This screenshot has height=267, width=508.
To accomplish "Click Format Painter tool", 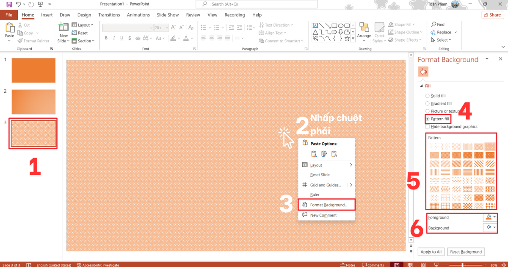I will [33, 41].
